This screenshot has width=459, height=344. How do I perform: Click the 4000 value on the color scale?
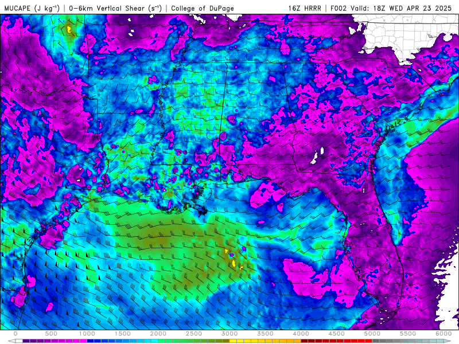tap(301, 334)
